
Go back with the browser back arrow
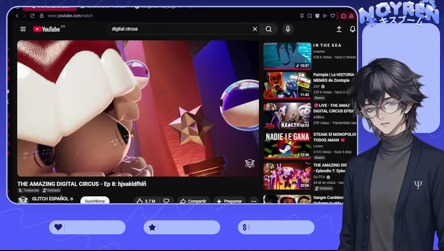point(17,16)
